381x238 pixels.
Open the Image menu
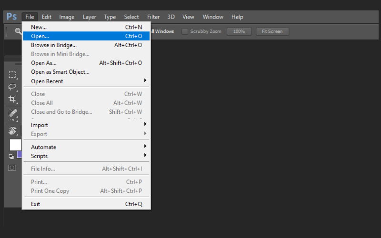click(67, 17)
